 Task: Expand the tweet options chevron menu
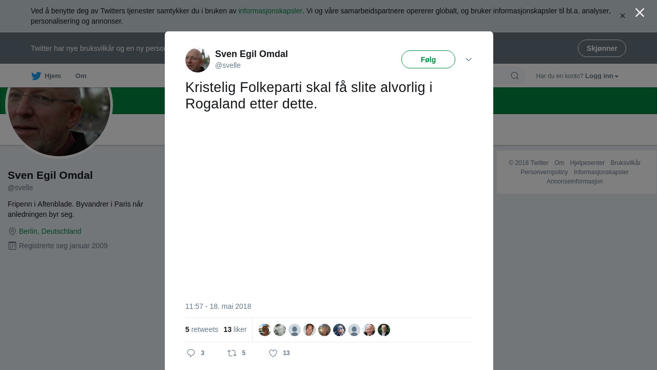469,60
